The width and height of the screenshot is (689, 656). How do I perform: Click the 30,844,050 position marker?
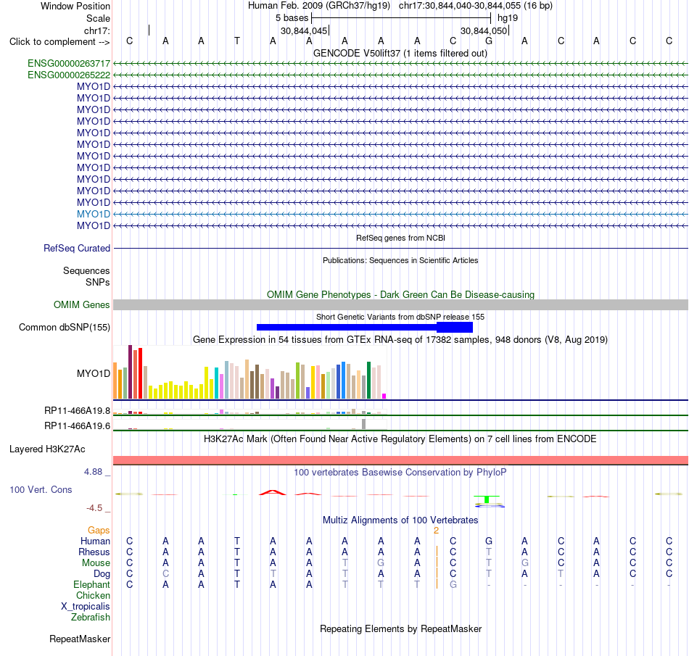[484, 30]
